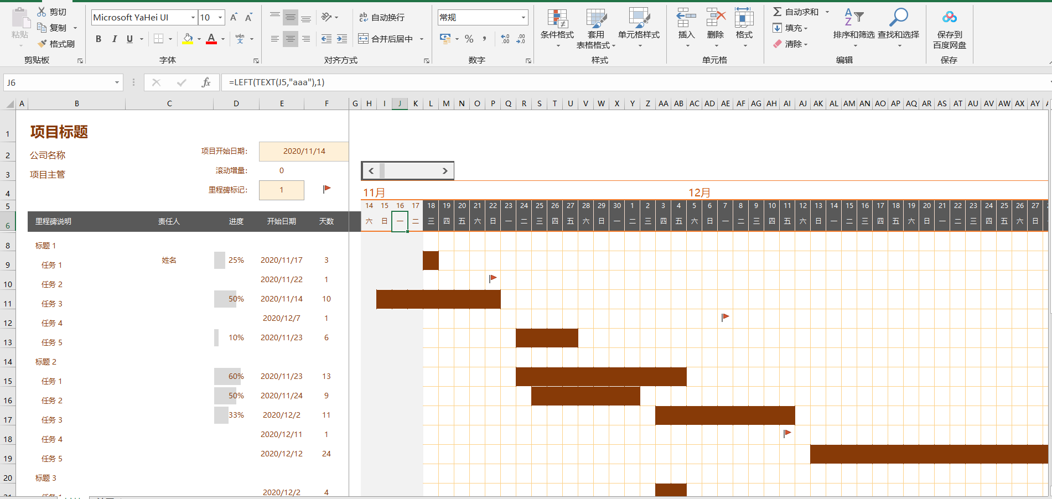Screen dimensions: 1052x499
Task: Click the scroll right arrow in the Gantt scrollbar
Action: [x=445, y=171]
